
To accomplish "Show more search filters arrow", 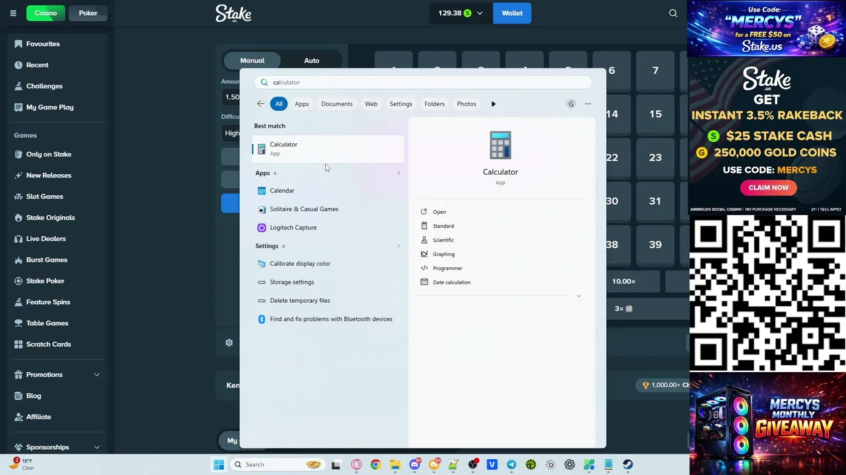I will point(493,104).
